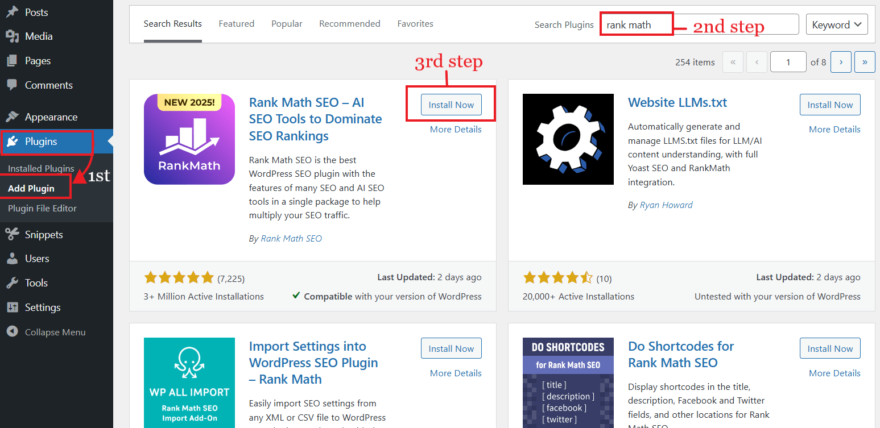Click '20,000+ Active Installations' text
The width and height of the screenshot is (880, 428).
(x=579, y=297)
